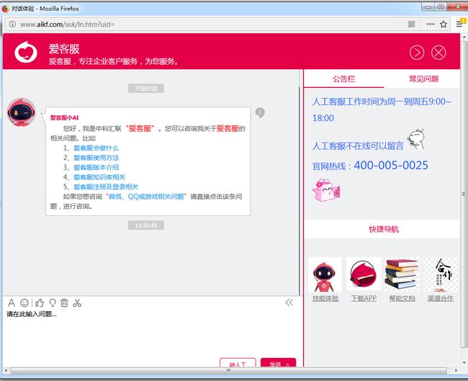Open the 技能体验 text link
This screenshot has height=381, width=468.
pos(325,298)
